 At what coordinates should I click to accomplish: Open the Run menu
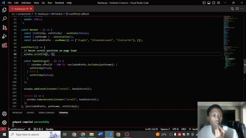click(50, 3)
